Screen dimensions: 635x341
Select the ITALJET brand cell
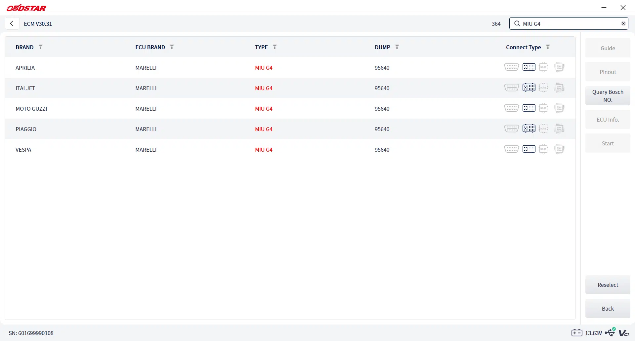click(x=25, y=88)
